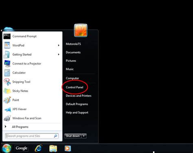Open Help and Support
This screenshot has height=153, width=193.
(x=77, y=113)
